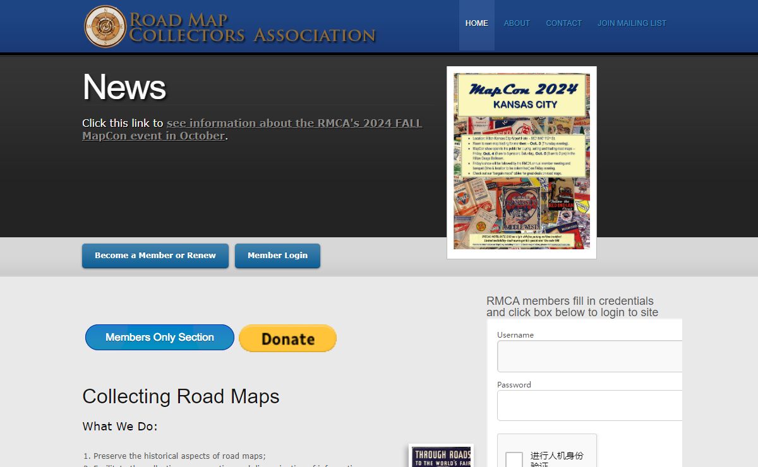Screen dimensions: 758x467
Task: Open the Members Only Section
Action: (160, 338)
